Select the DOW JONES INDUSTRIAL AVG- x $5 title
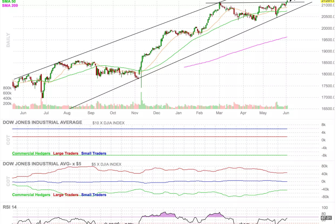 (x=42, y=164)
